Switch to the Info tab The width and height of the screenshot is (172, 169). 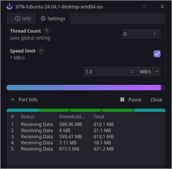click(23, 19)
